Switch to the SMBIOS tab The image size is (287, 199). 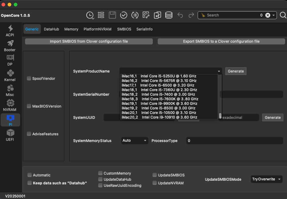click(124, 29)
